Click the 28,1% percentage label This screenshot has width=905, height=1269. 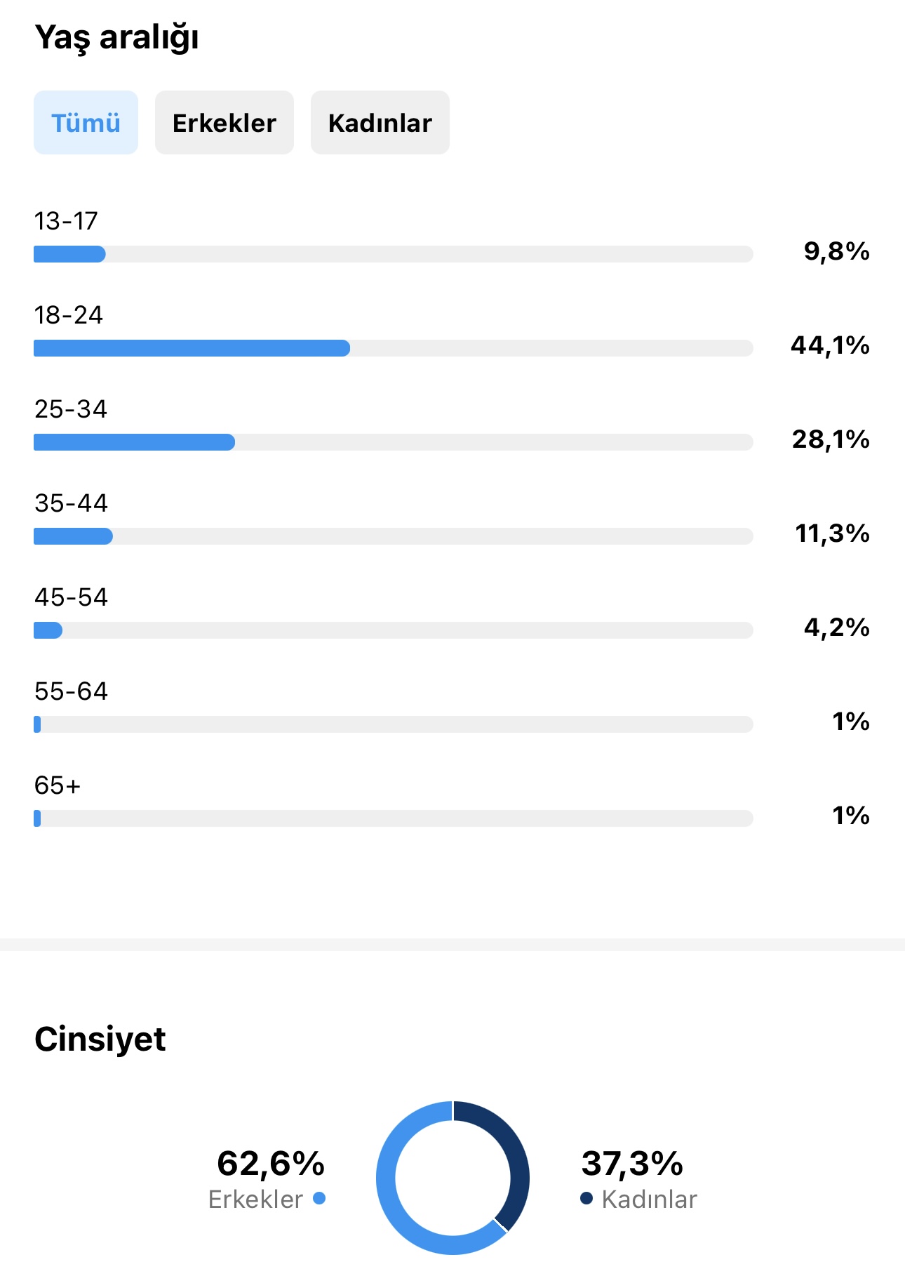click(831, 439)
